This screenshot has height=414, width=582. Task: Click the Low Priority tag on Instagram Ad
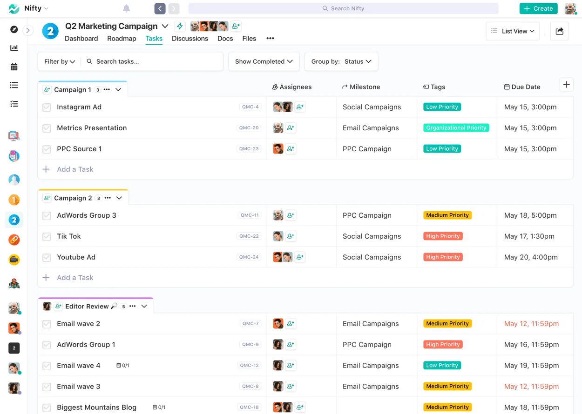point(441,107)
